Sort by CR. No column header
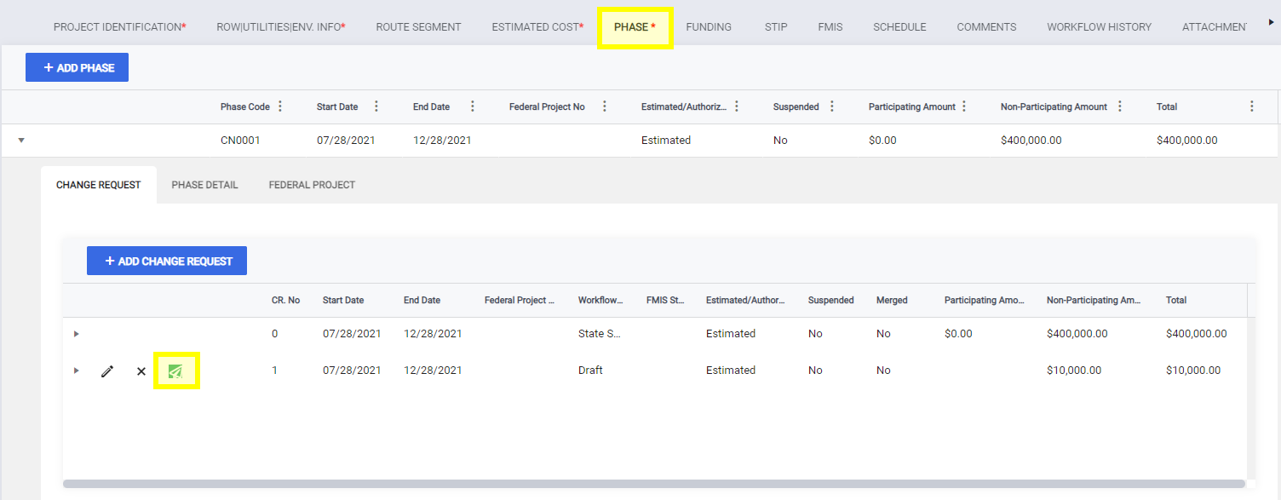Viewport: 1281px width, 500px height. 286,301
